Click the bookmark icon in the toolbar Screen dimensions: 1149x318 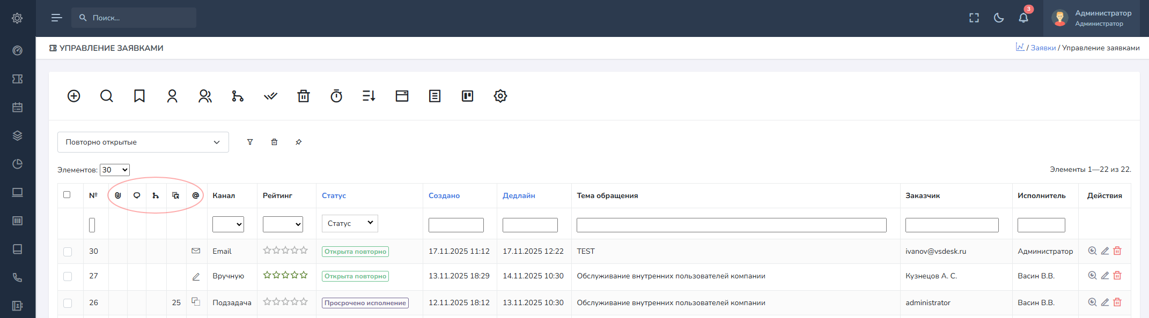139,96
